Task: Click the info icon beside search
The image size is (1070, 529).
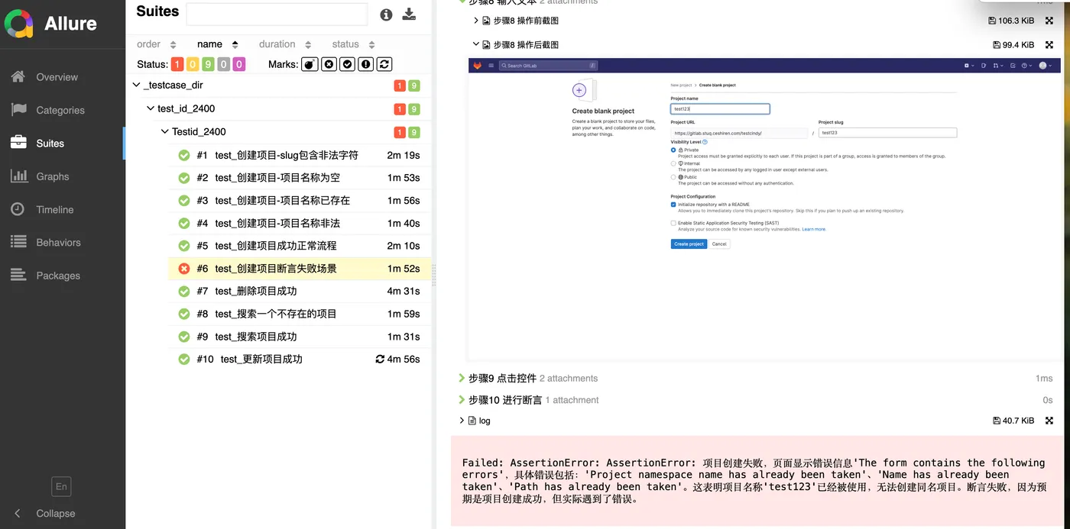Action: (x=386, y=15)
